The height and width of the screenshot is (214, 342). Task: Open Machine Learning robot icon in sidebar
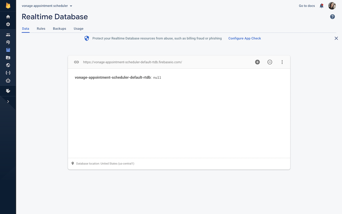[x=8, y=80]
